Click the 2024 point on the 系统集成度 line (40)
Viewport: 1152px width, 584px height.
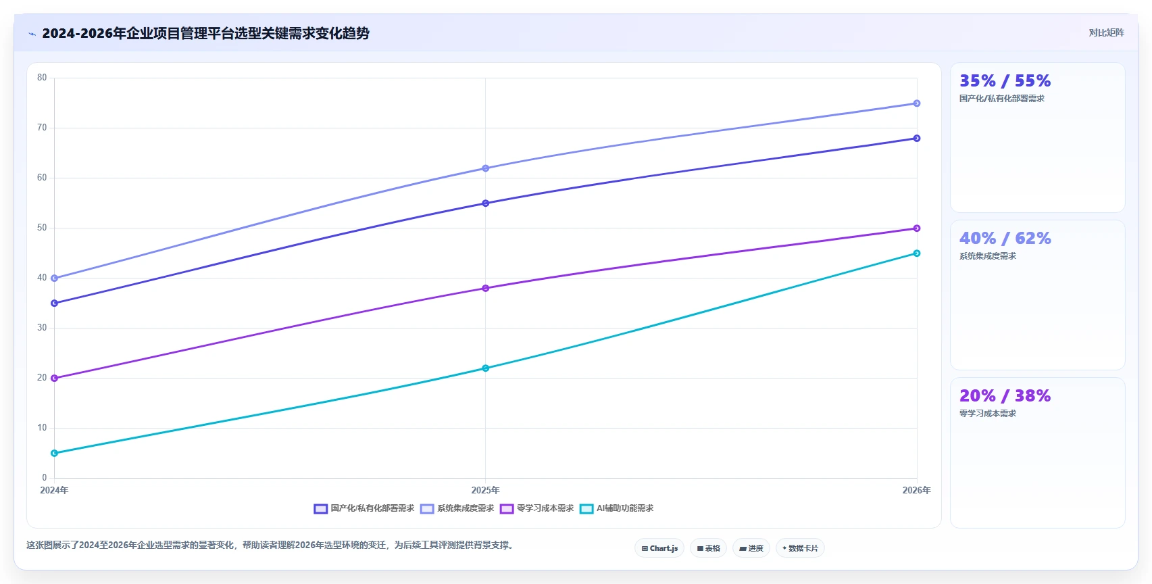coord(54,278)
